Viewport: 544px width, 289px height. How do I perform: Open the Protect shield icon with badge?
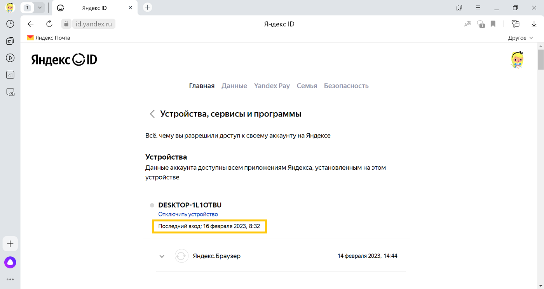(x=481, y=24)
